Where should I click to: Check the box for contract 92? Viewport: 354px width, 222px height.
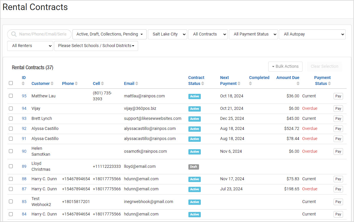click(11, 129)
